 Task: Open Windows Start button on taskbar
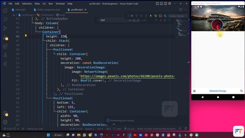49,135
